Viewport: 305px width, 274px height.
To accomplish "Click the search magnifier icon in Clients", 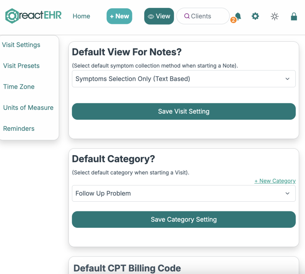I will point(187,16).
